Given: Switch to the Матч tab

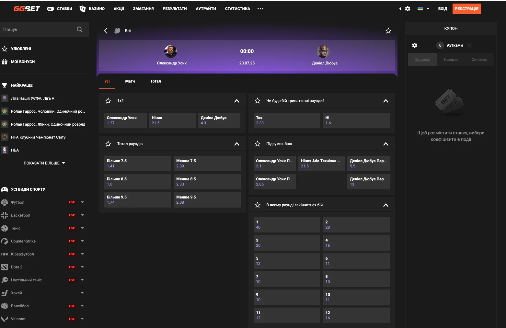Looking at the screenshot, I should [x=130, y=81].
